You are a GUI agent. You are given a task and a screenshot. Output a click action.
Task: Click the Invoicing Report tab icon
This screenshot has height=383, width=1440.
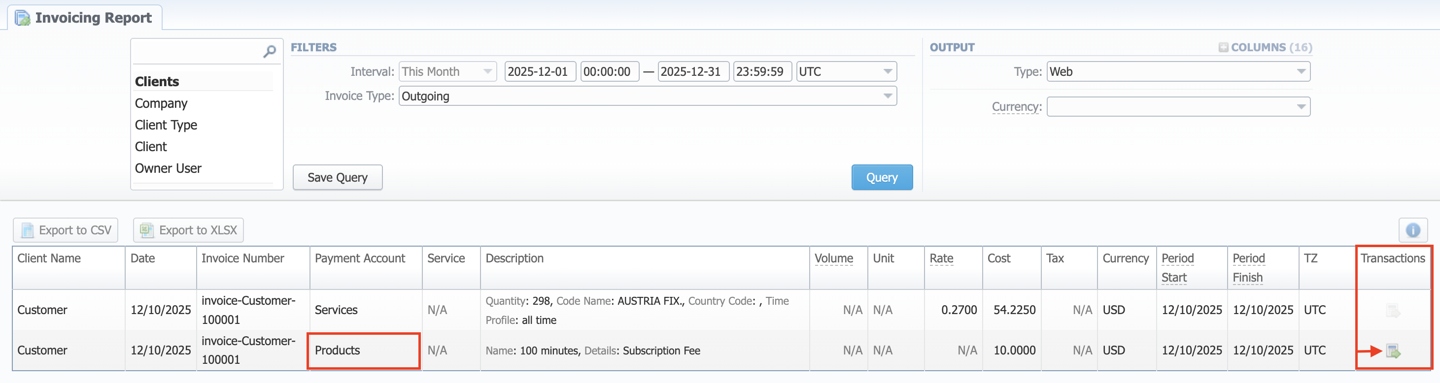(x=22, y=18)
